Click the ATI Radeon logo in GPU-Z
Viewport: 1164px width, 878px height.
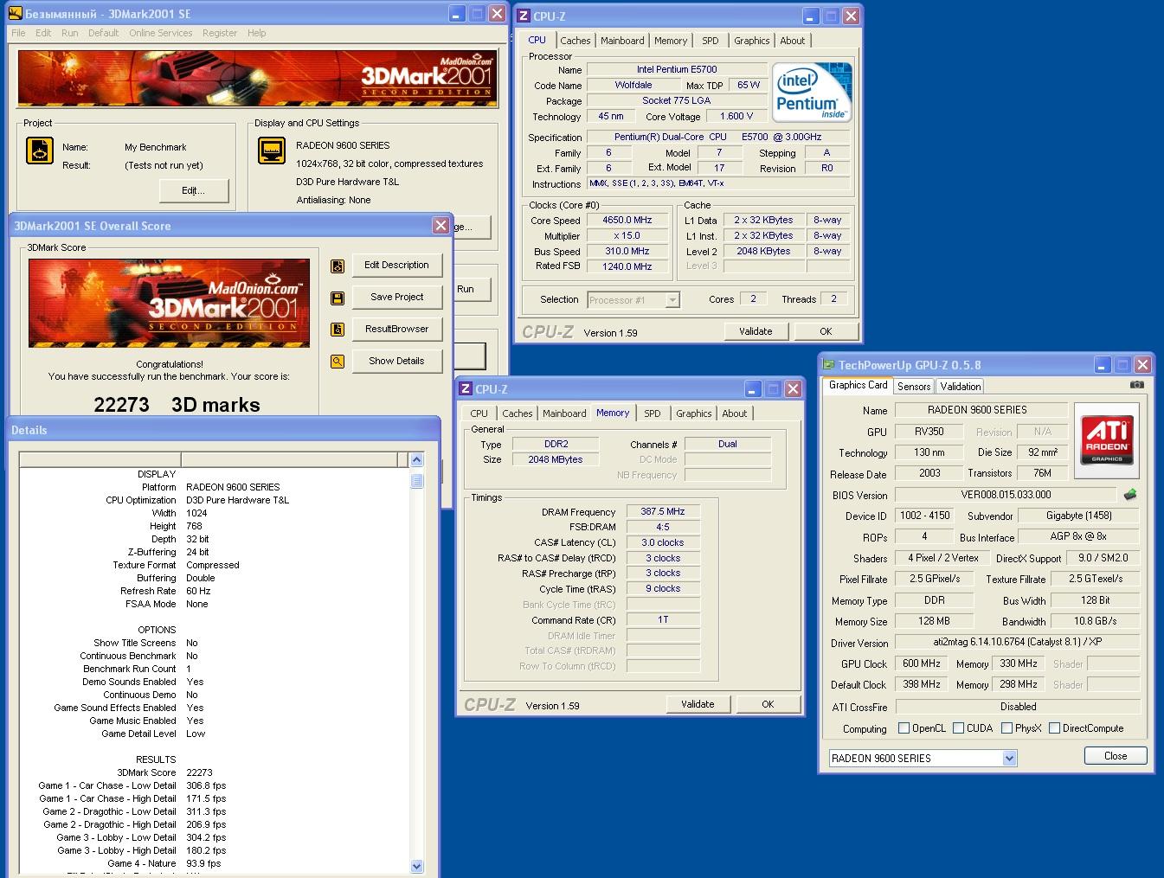point(1107,440)
